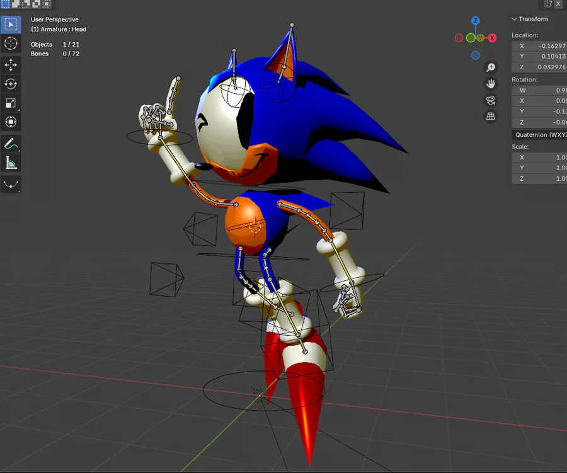The width and height of the screenshot is (567, 473).
Task: Click the Scale X field
Action: [539, 157]
